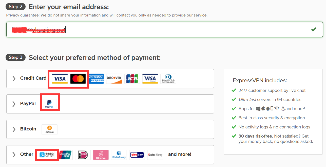Pick the WebMoney payment icon
The height and width of the screenshot is (167, 326).
119,155
